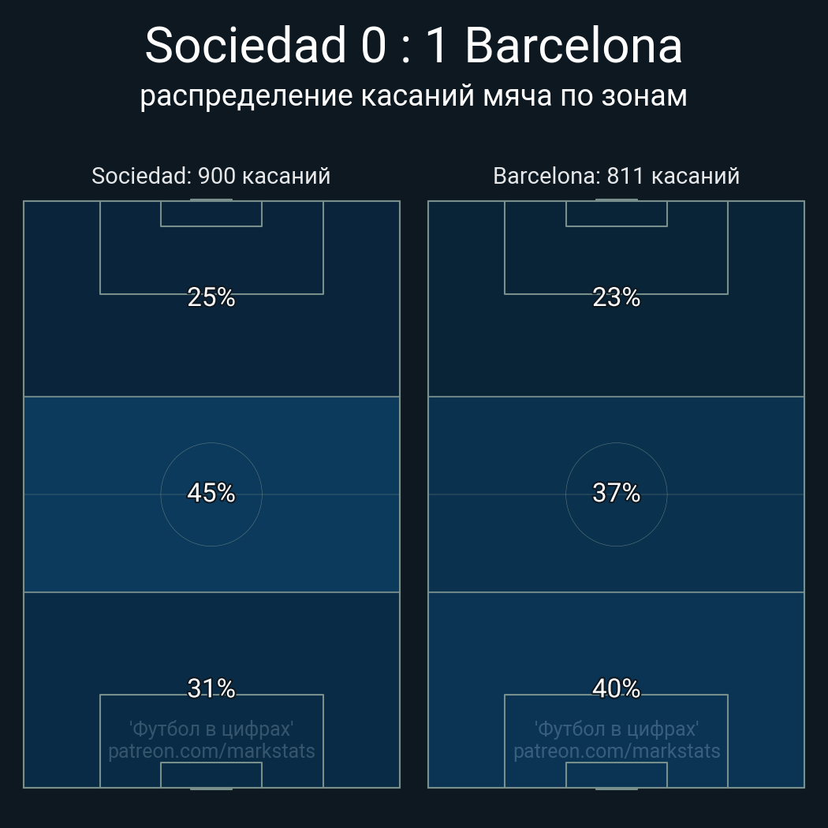Click the top goal box on Barcelona pitch
This screenshot has width=828, height=828.
[x=616, y=214]
